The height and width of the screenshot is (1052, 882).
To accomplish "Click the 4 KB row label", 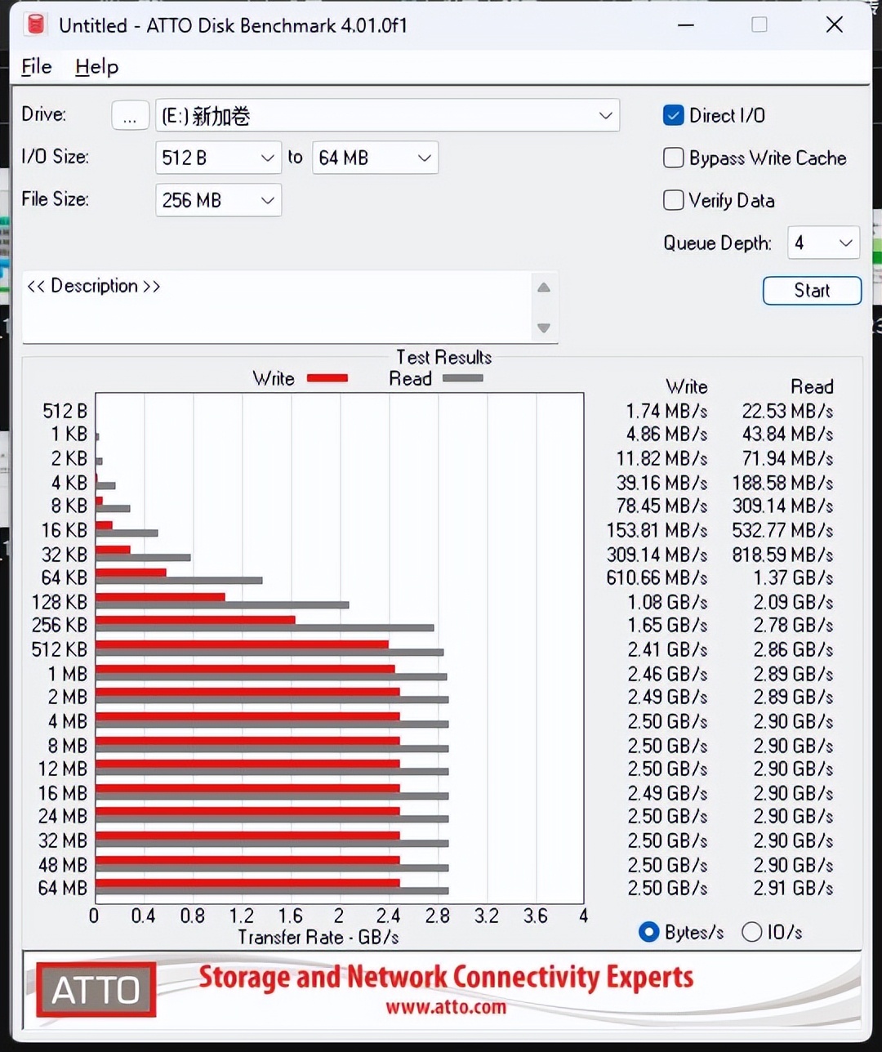I will tap(69, 483).
